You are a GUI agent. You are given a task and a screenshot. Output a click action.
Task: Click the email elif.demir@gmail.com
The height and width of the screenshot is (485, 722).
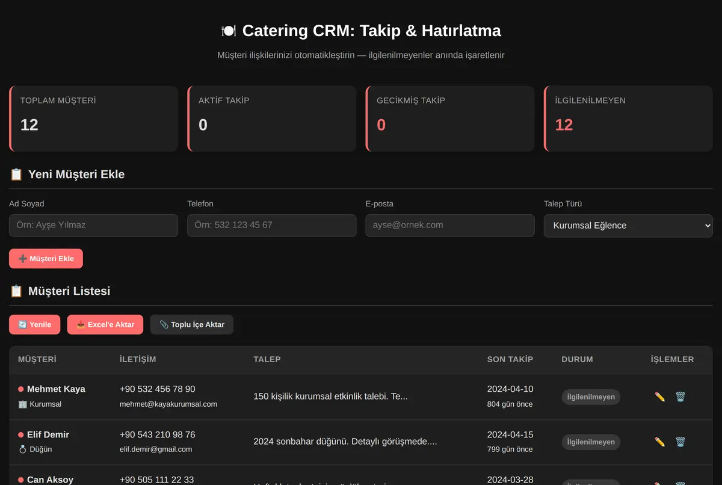click(156, 449)
